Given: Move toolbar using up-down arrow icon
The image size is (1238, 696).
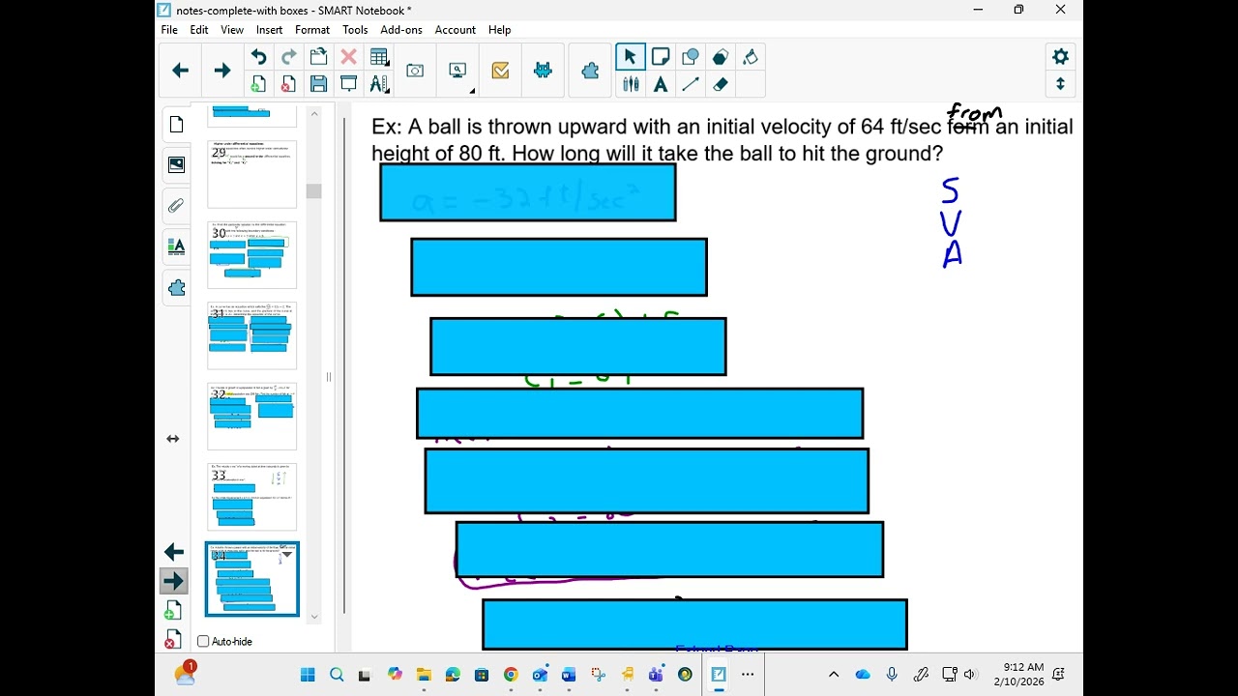Looking at the screenshot, I should point(1060,84).
